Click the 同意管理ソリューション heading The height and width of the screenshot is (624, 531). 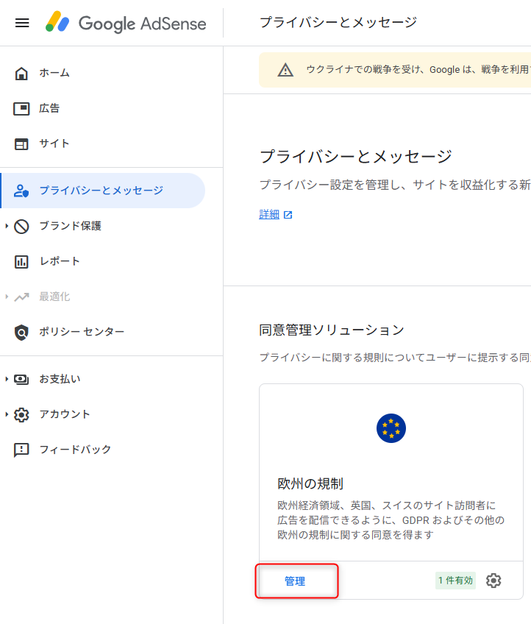click(332, 330)
